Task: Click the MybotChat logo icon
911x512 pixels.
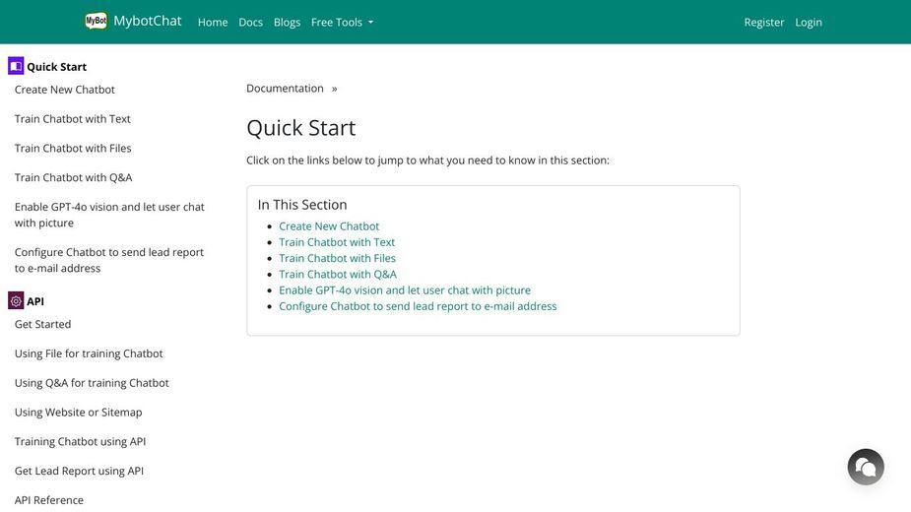Action: [96, 21]
